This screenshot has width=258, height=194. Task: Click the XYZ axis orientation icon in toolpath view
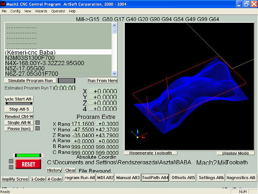tap(139, 134)
